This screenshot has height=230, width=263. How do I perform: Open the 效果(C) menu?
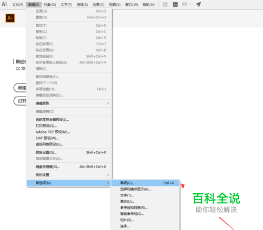click(x=98, y=5)
